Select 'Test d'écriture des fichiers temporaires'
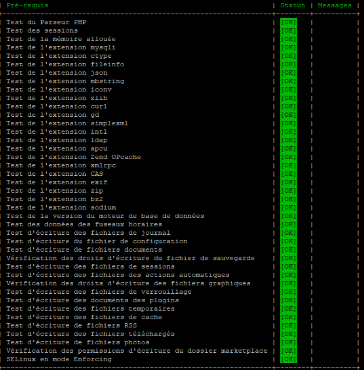 click(90, 308)
